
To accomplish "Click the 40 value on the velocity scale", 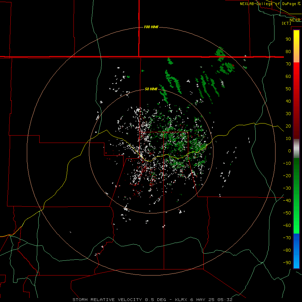I will (288, 101).
